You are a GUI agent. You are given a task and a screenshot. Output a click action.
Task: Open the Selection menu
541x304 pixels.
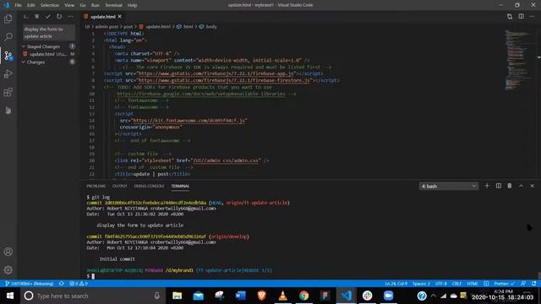click(x=50, y=5)
